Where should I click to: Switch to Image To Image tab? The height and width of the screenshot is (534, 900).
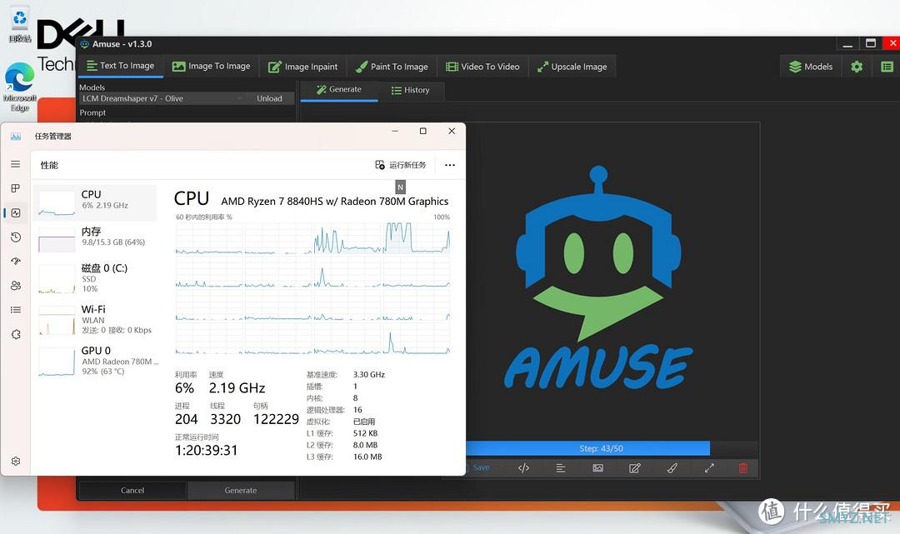(211, 66)
